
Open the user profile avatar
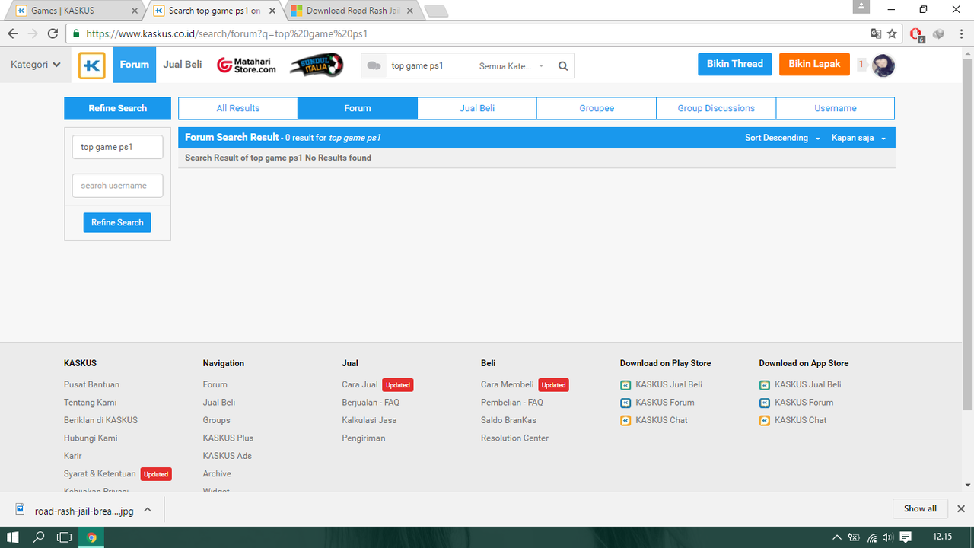click(883, 65)
